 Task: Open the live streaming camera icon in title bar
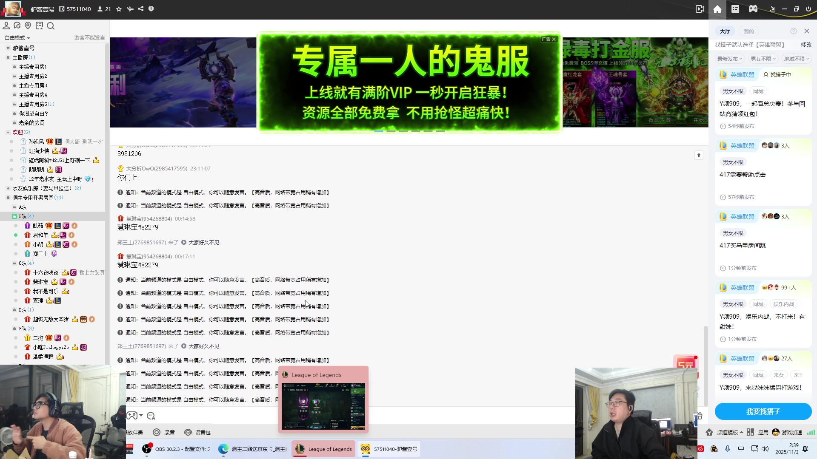click(x=700, y=8)
